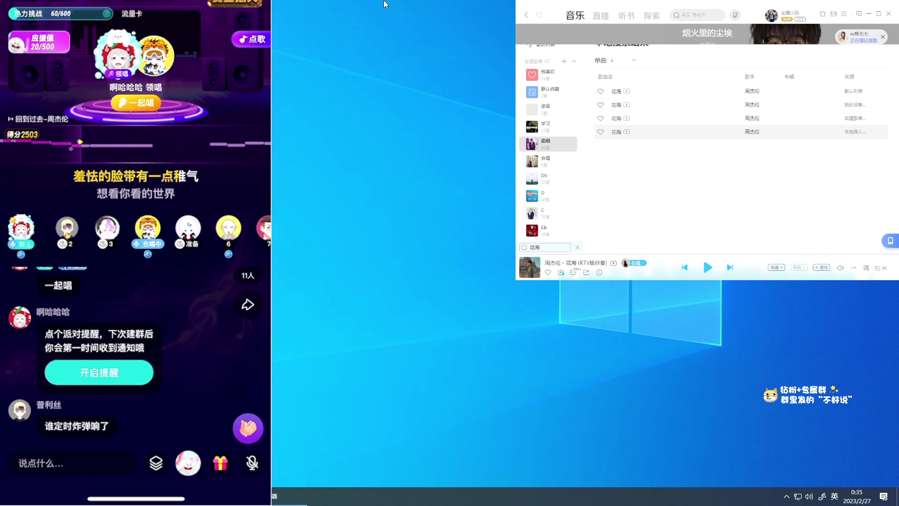Open the lyrics panel via 词 icon
Viewport: 899px width, 506px height.
tap(866, 268)
